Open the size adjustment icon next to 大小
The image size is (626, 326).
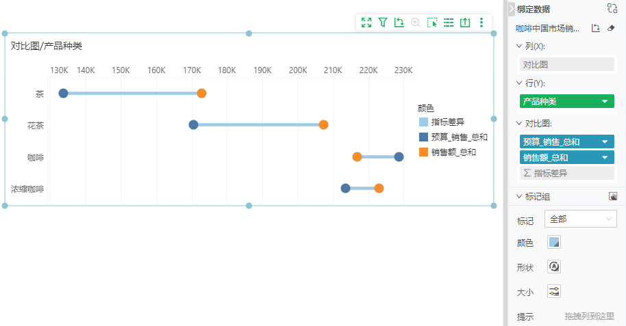pos(554,292)
